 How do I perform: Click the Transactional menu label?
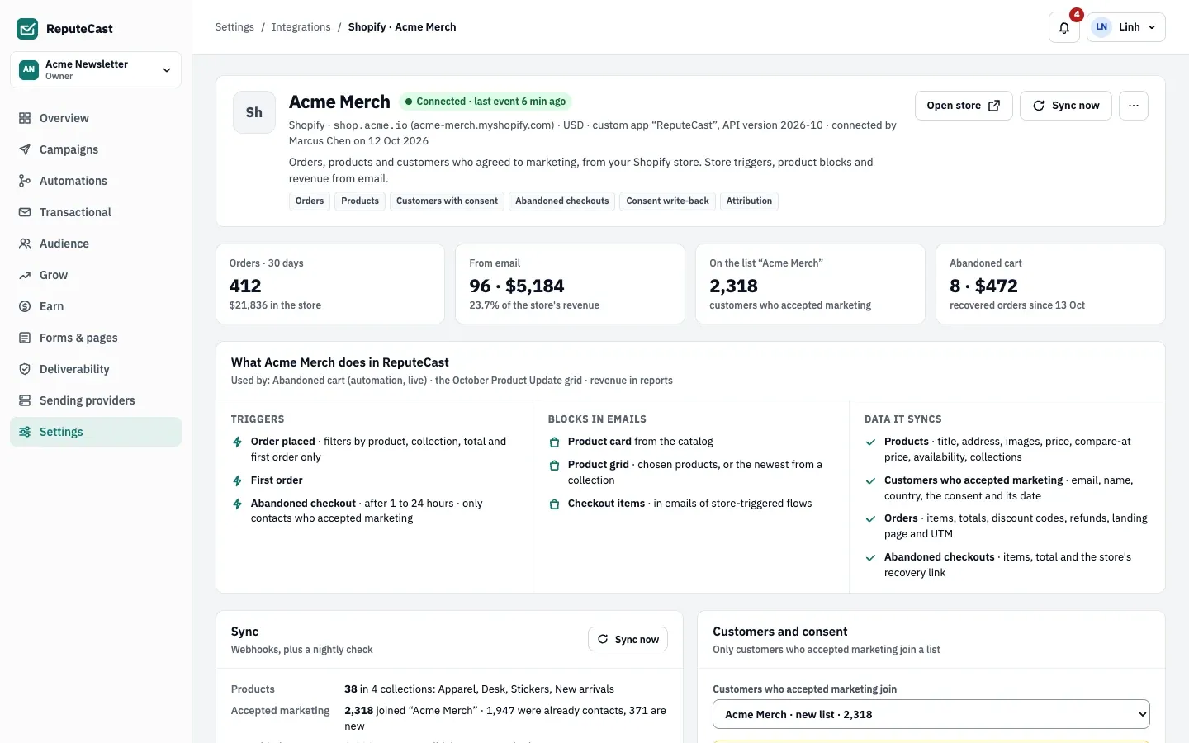[x=75, y=212]
